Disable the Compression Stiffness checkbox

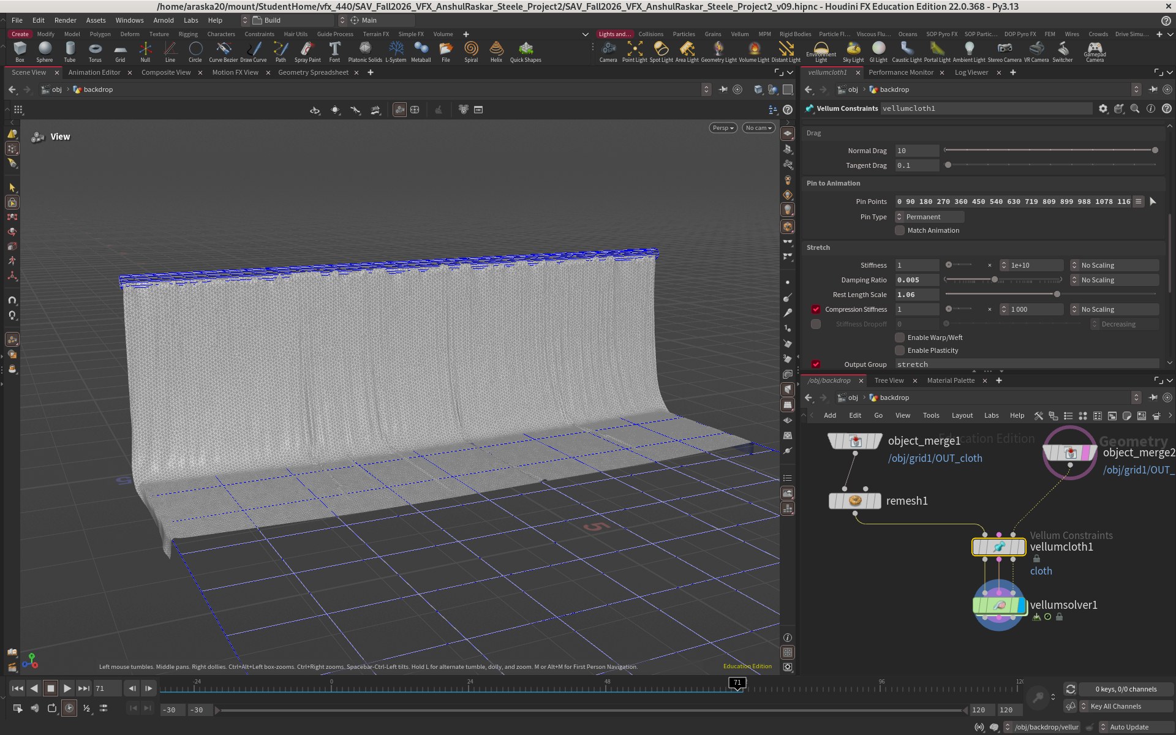[816, 309]
